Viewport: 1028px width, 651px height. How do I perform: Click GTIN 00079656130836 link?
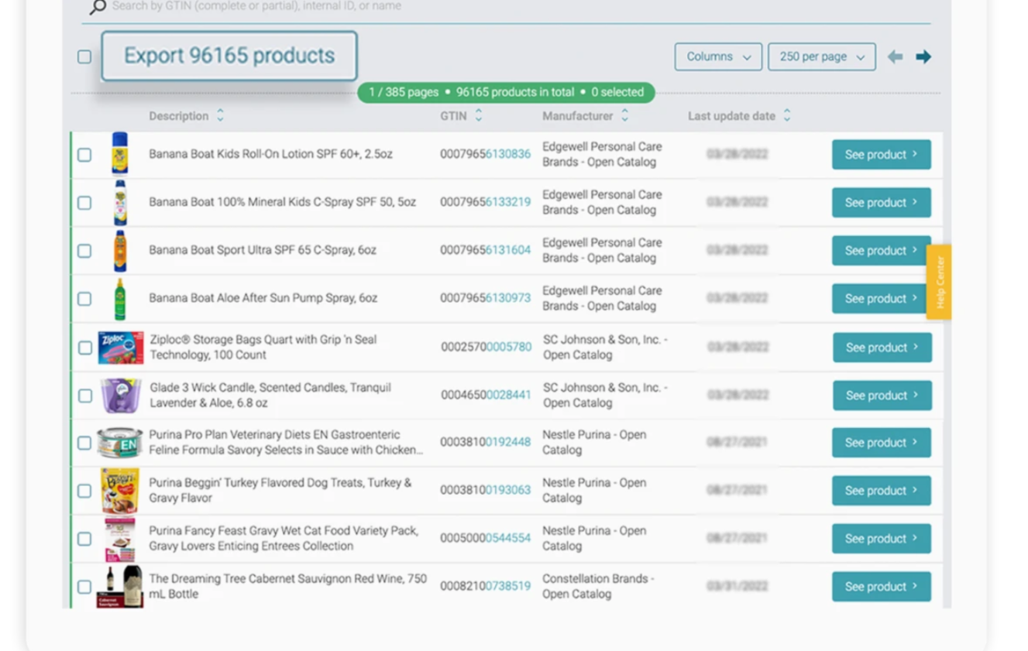[x=486, y=154]
